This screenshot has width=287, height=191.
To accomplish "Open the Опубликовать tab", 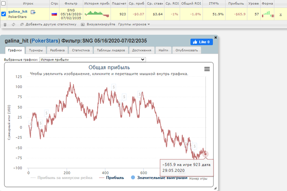I will pyautogui.click(x=187, y=50).
